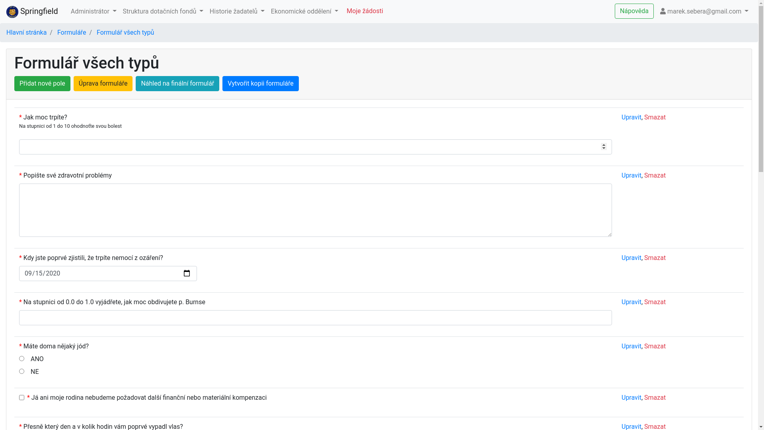Click Smazat for the Jak moc trpíte field

[x=655, y=117]
